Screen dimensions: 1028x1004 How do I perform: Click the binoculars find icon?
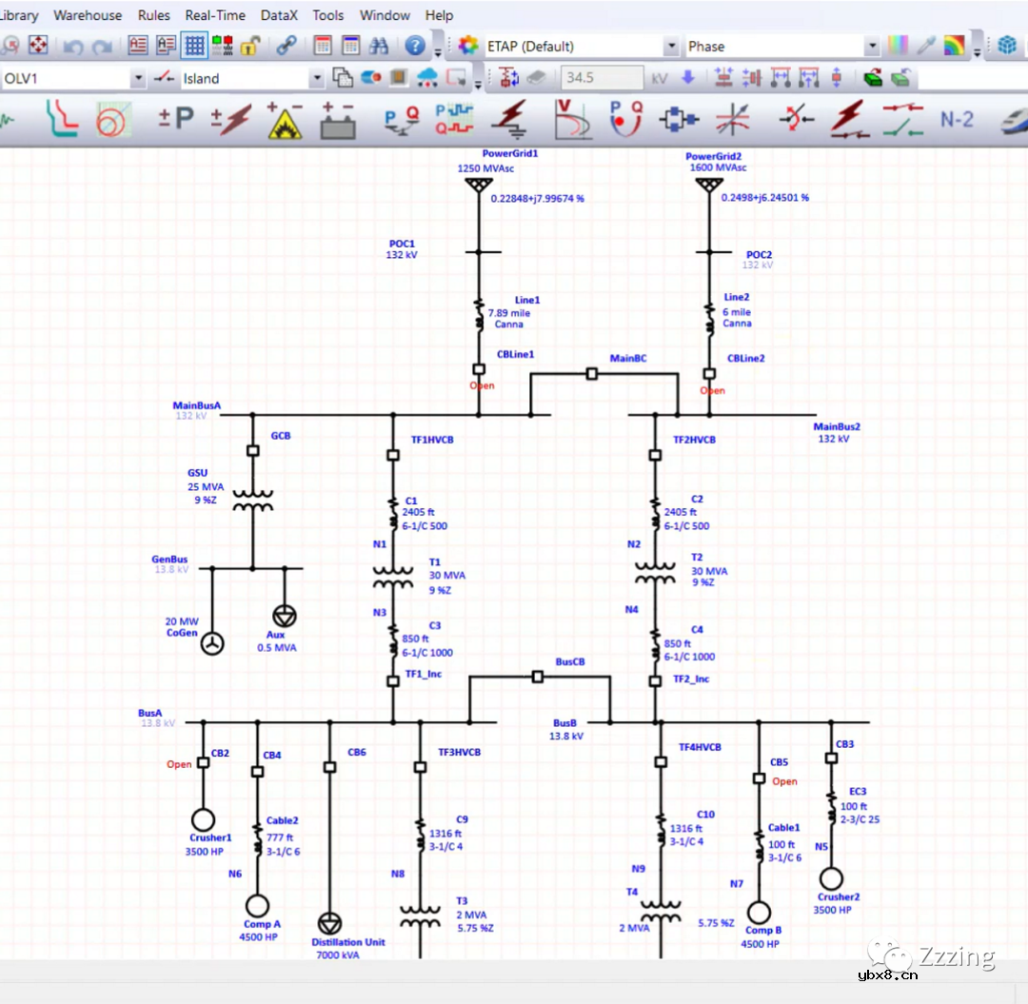point(379,46)
